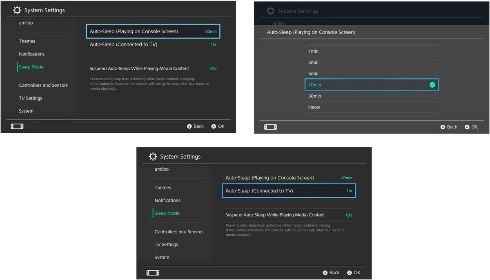Click the A button icon in top-left screen
The width and height of the screenshot is (490, 280).
214,126
